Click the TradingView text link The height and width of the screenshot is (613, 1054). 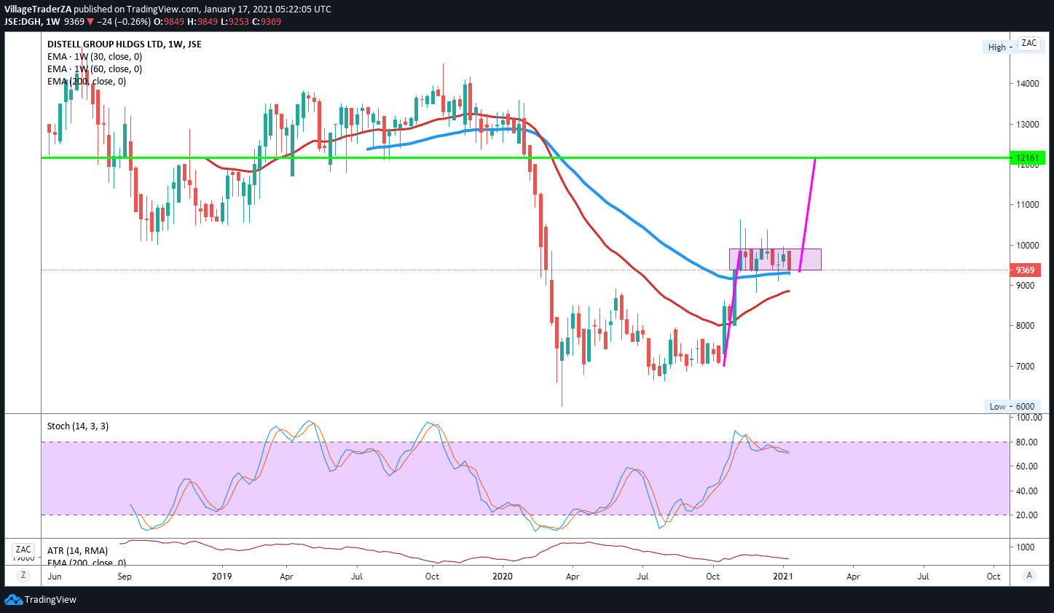(50, 600)
